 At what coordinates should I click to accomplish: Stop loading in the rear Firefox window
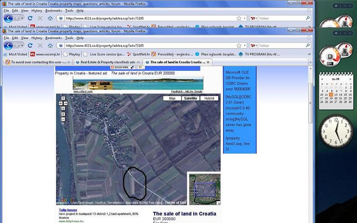pyautogui.click(x=40, y=18)
